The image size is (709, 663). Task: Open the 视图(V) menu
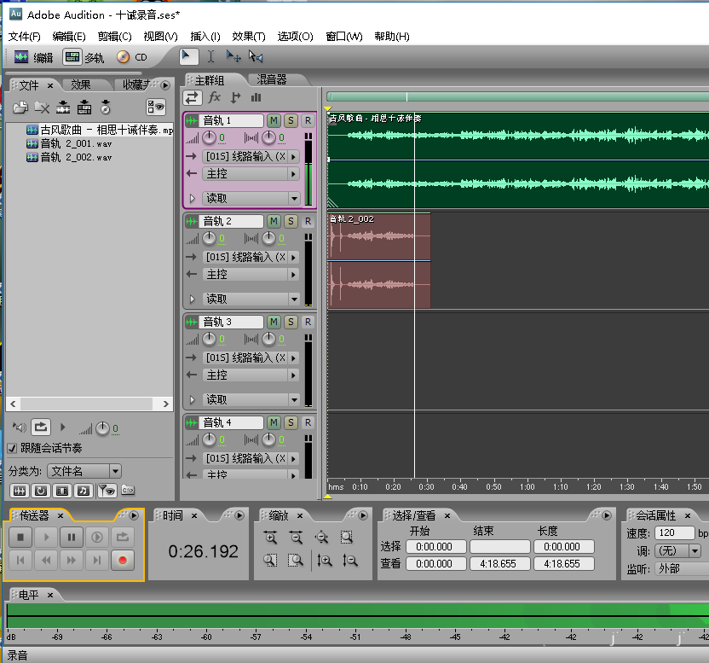tap(160, 36)
